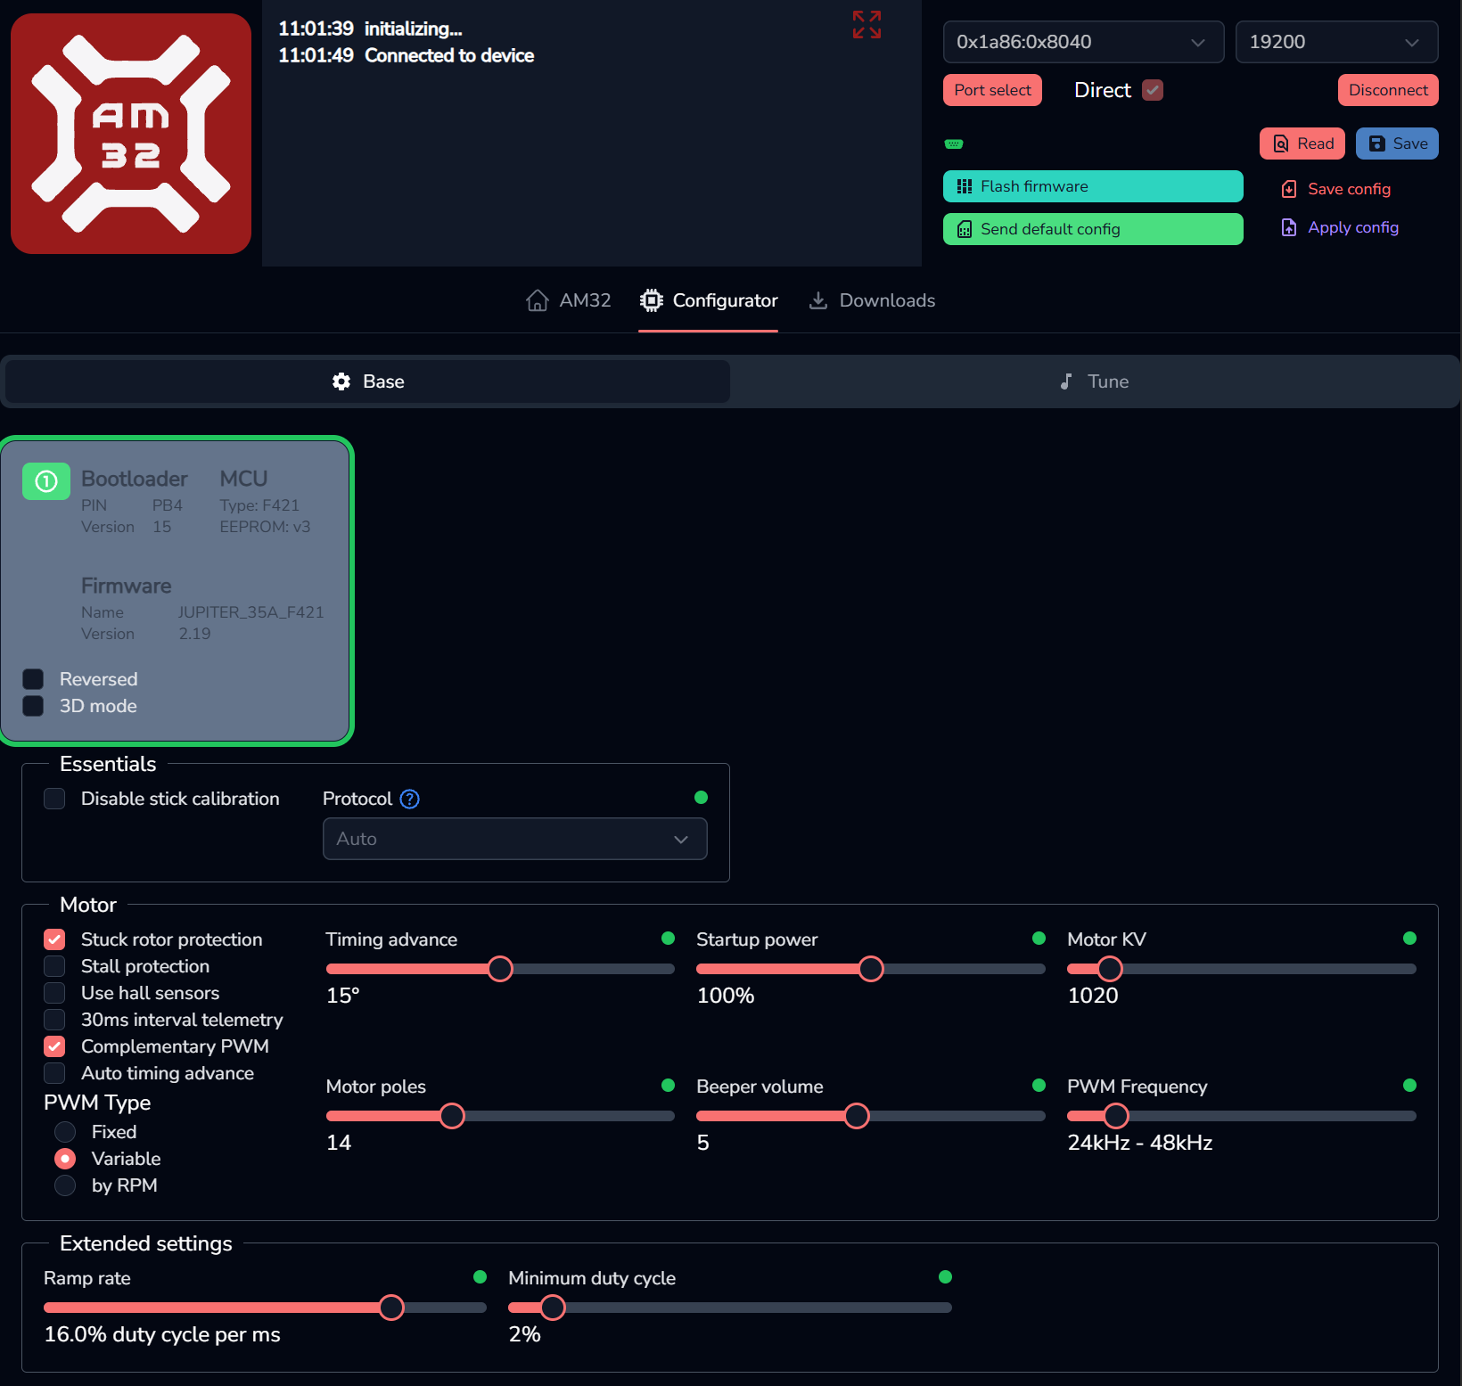Click the ESC number 1 info icon
This screenshot has width=1462, height=1386.
(x=46, y=481)
